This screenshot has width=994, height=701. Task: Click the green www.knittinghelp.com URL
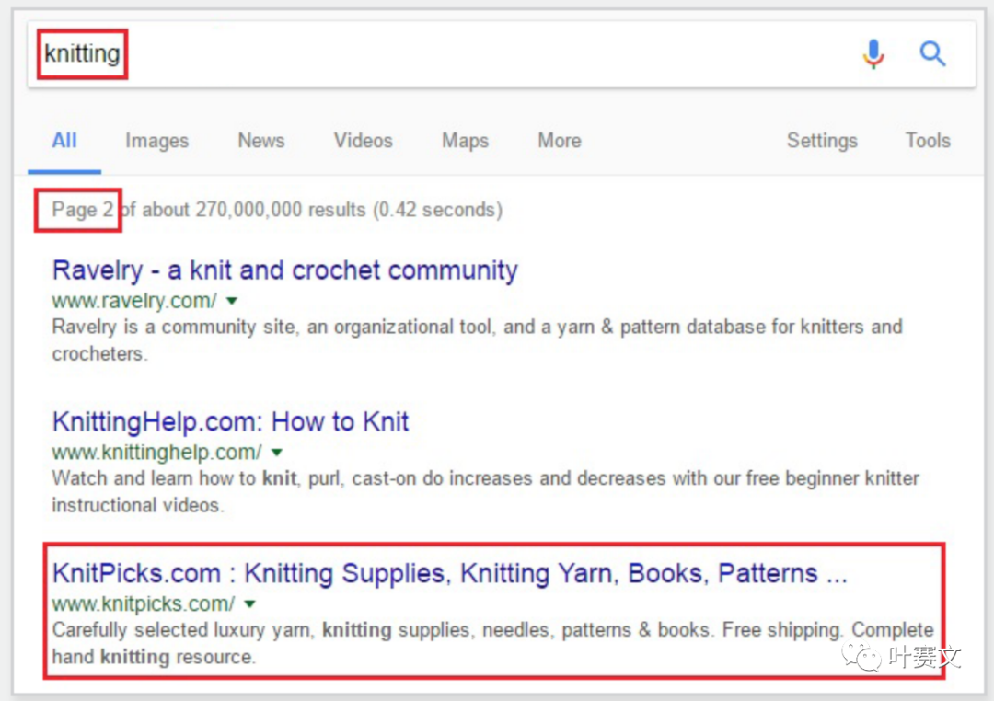156,453
